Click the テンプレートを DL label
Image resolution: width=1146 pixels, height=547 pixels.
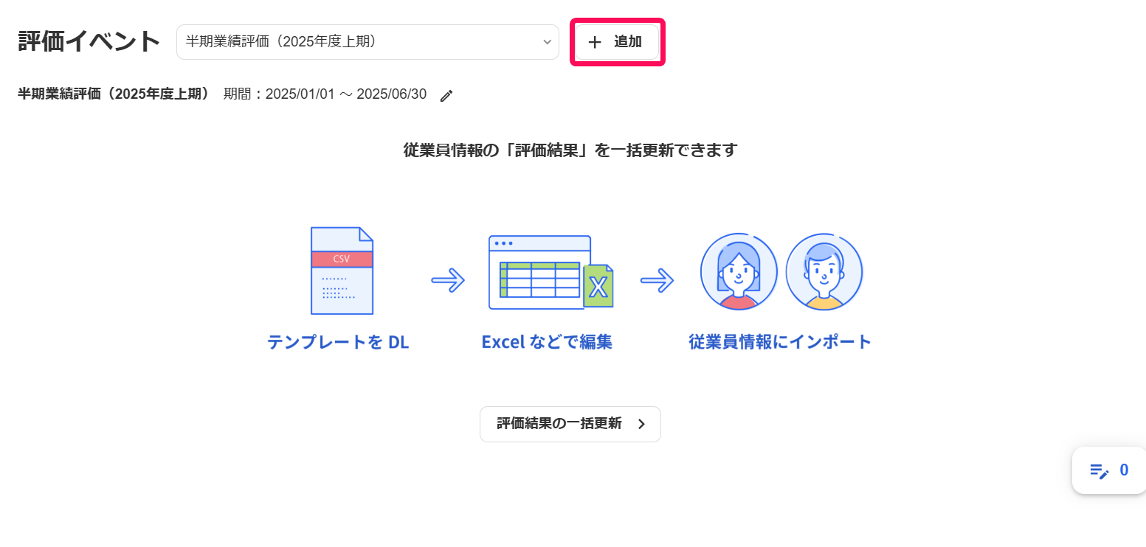point(338,342)
